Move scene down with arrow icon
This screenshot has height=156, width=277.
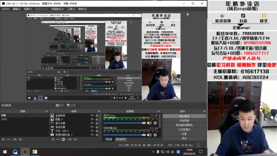pos(20,139)
